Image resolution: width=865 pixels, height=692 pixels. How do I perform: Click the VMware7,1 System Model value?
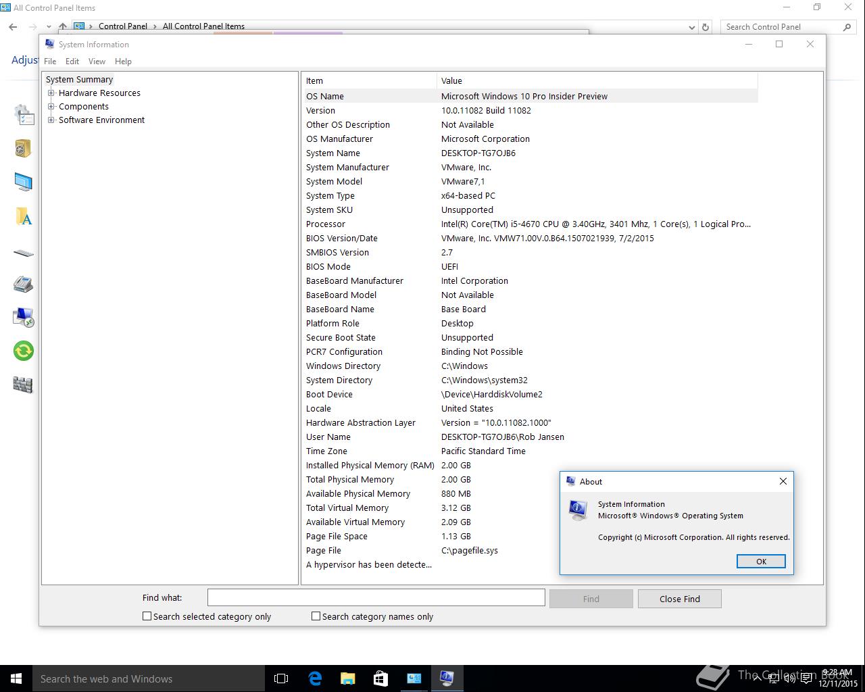(463, 181)
